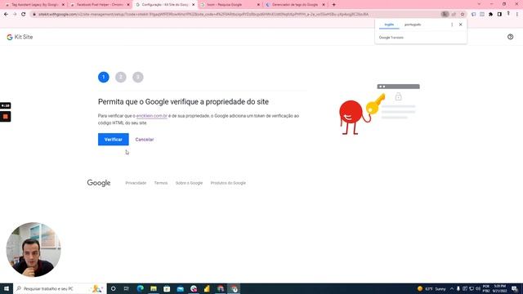Switch to the Pesquisa Google tab
This screenshot has height=294, width=523.
coord(230,5)
